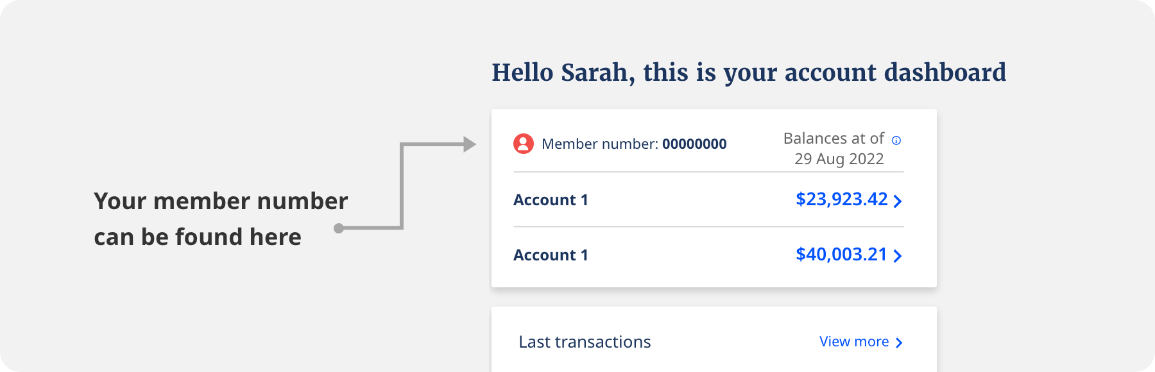Screen dimensions: 1155x372
Task: Click the chevron next to $23,923.42
Action: 898,201
